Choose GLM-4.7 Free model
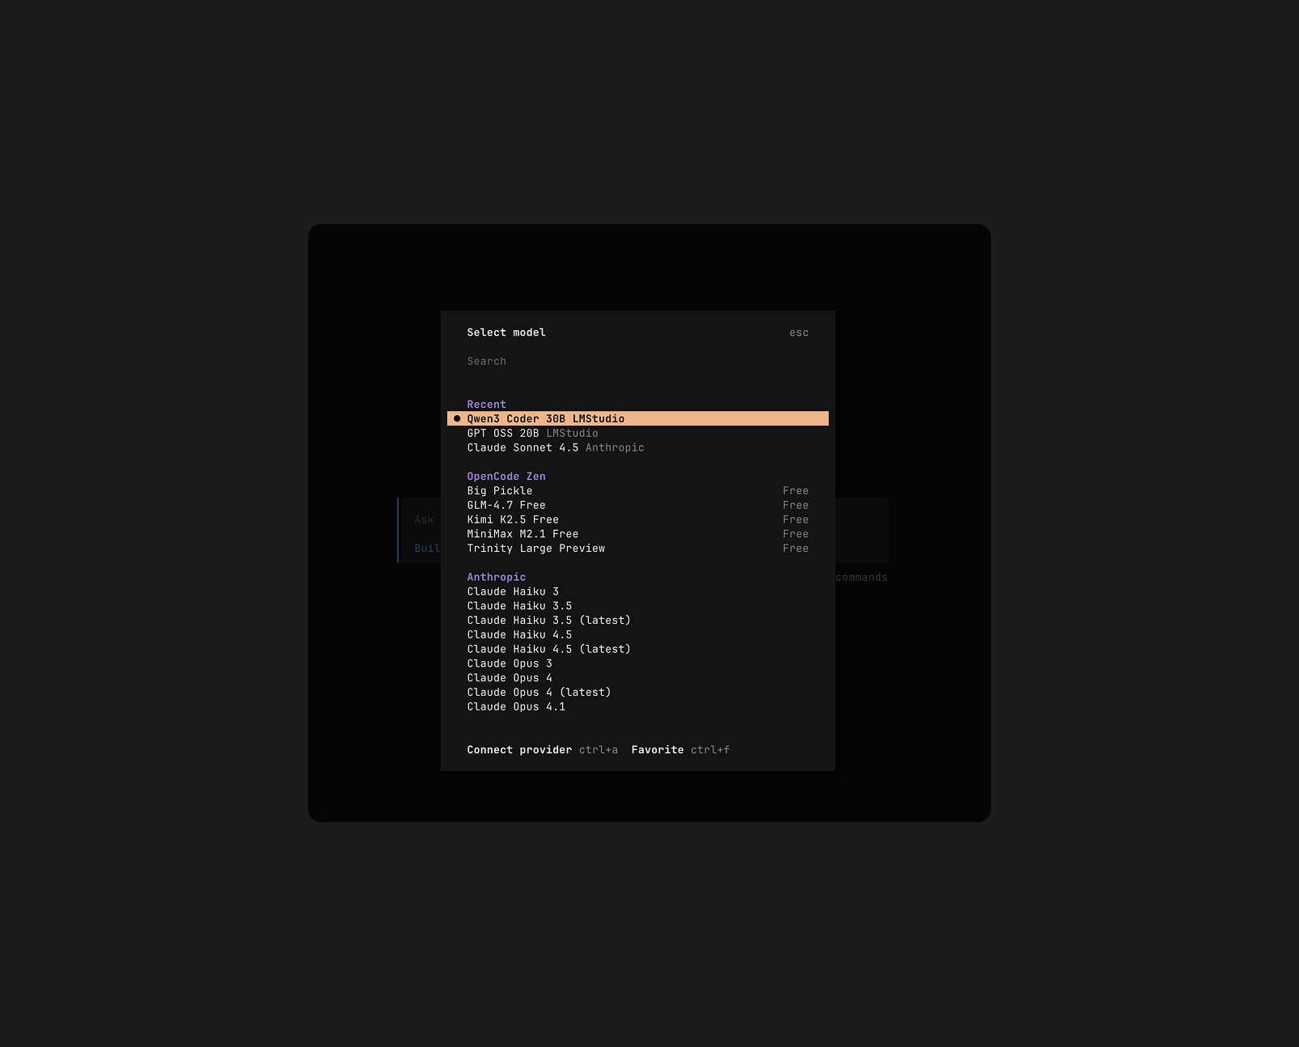The image size is (1299, 1047). pyautogui.click(x=506, y=505)
